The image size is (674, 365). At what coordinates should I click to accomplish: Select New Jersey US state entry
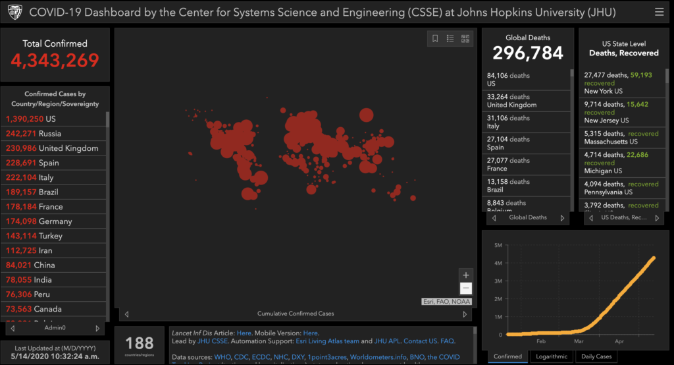click(623, 113)
